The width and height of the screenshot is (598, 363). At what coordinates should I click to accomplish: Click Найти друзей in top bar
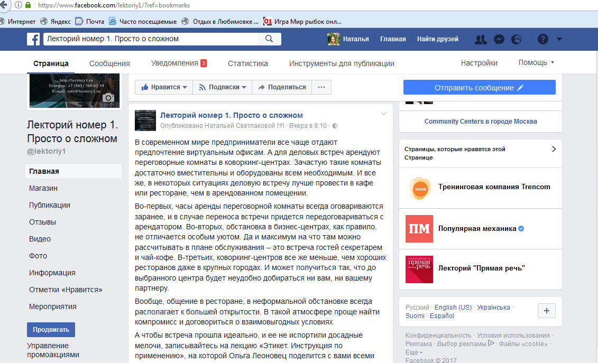tap(437, 39)
